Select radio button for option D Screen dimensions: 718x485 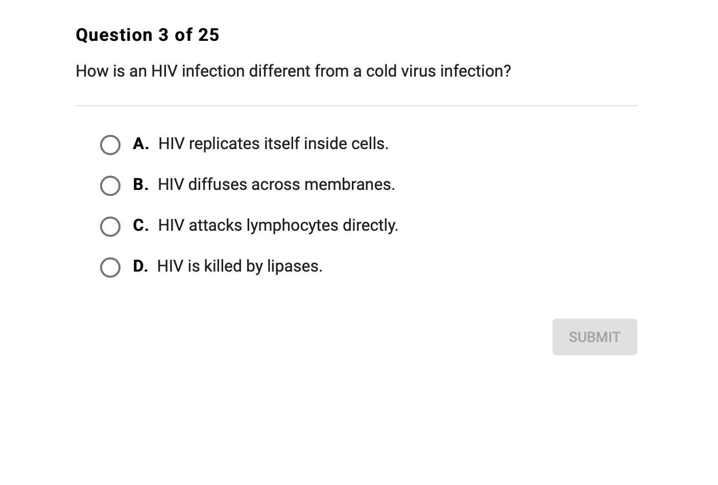pos(110,268)
